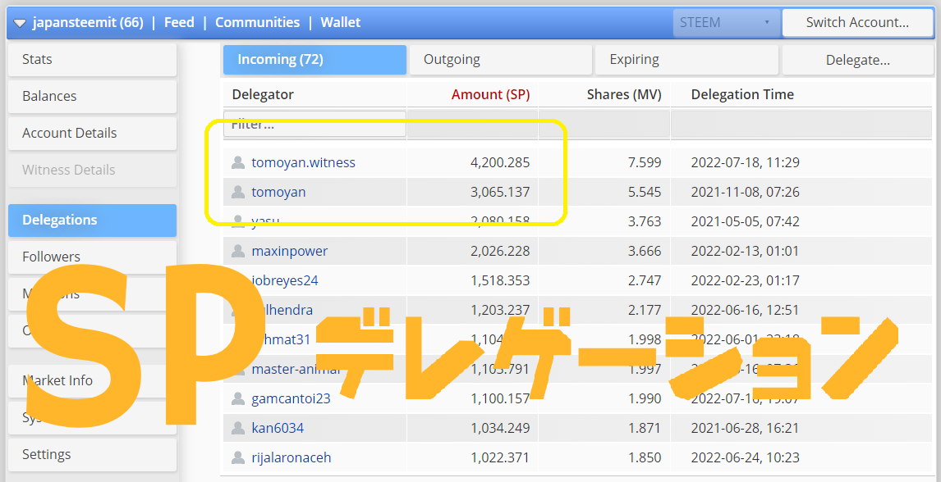
Task: Click the date 2022-02-23, 01:17
Action: click(746, 281)
